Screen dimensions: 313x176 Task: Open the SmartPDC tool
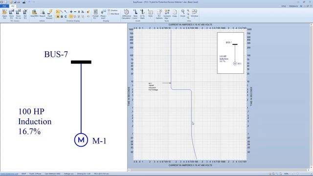[34, 14]
